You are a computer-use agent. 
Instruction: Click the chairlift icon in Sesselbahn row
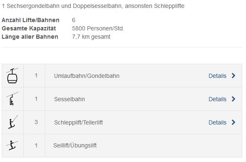click(12, 99)
